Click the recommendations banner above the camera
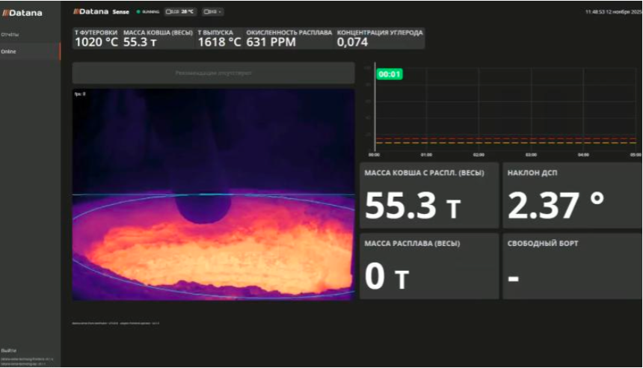This screenshot has height=368, width=643. pos(213,73)
